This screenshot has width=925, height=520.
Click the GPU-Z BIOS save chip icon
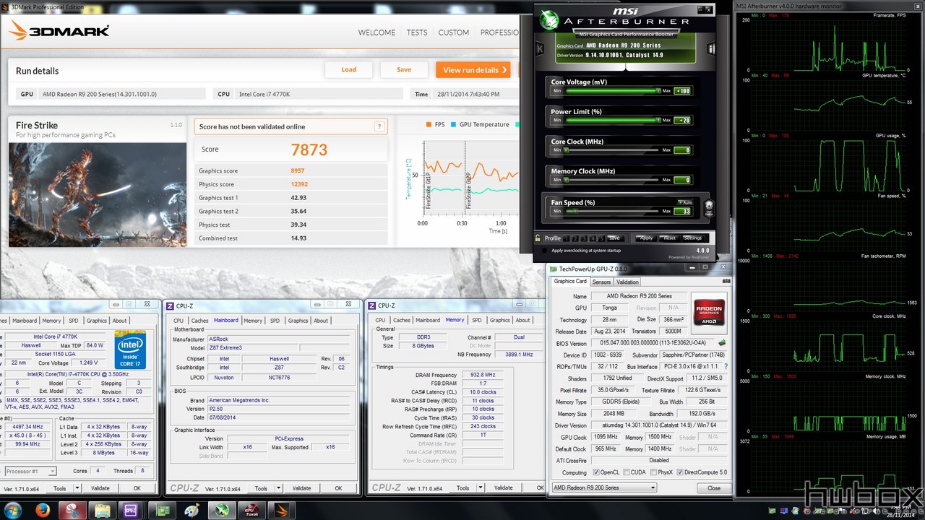[723, 343]
